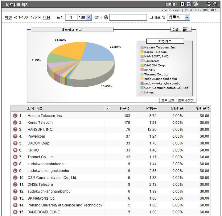Sort table by G1/방문 column header
The image size is (222, 216).
[177, 108]
